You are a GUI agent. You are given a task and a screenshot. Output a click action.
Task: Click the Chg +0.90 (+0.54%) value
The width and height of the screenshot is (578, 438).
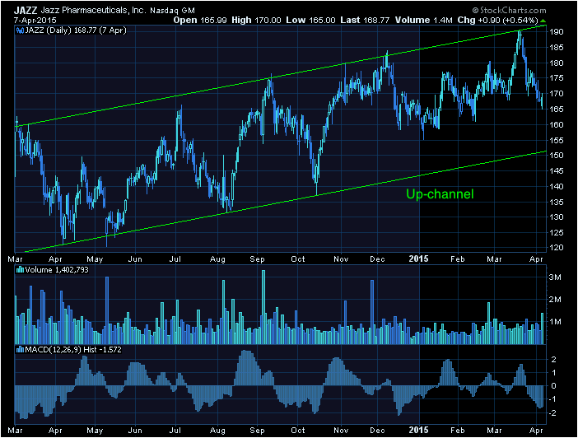pos(497,21)
